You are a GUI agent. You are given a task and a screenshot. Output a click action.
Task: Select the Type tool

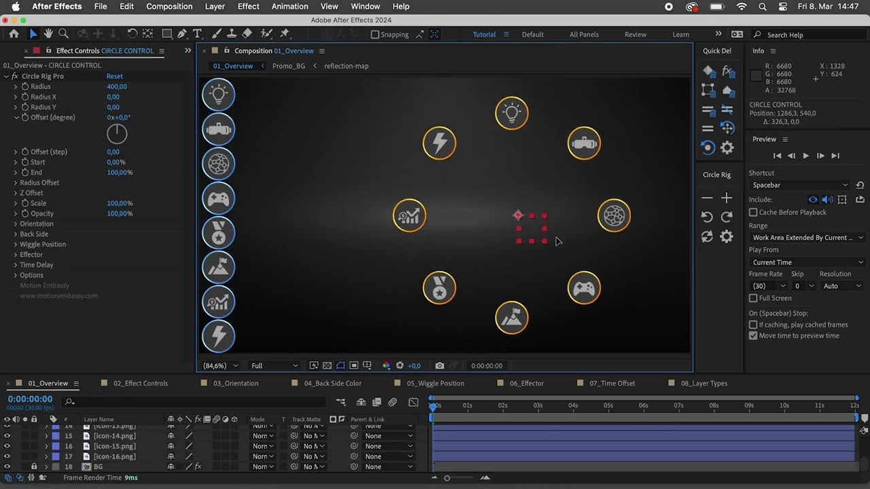[x=197, y=34]
